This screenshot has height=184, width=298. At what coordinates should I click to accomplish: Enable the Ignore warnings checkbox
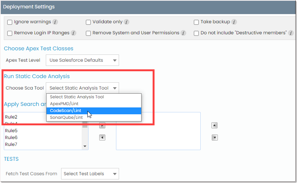tap(10, 22)
